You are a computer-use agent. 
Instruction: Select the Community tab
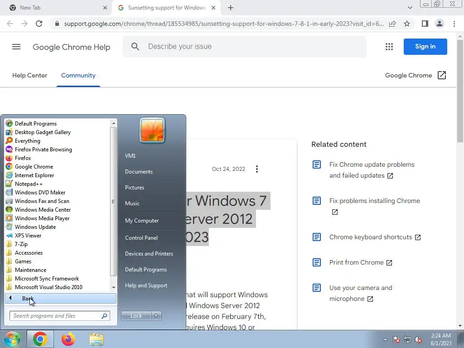(78, 76)
